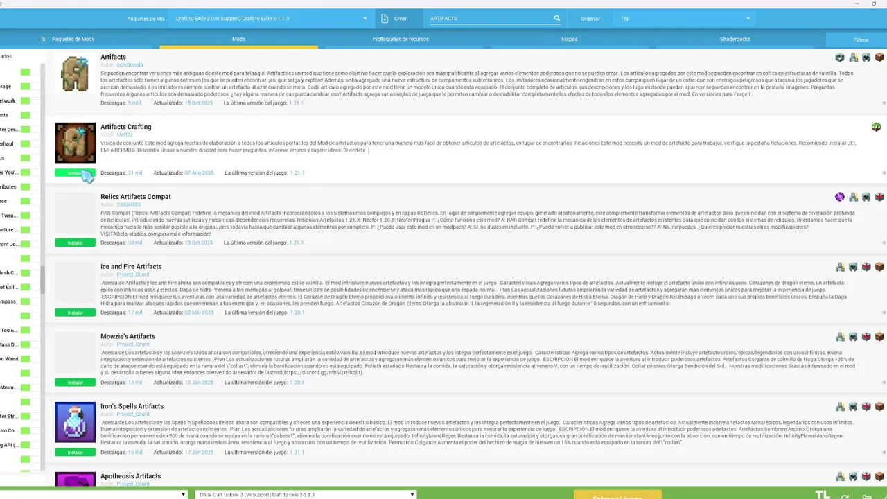Switch to the Mapas tab

(569, 40)
